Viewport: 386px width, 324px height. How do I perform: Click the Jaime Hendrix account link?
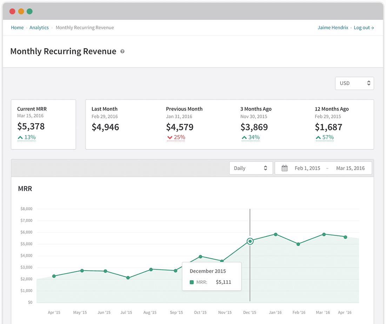coord(333,28)
